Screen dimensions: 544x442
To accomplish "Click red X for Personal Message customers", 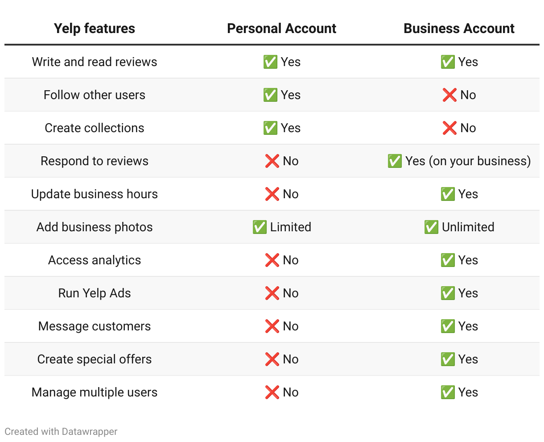I will pos(272,326).
